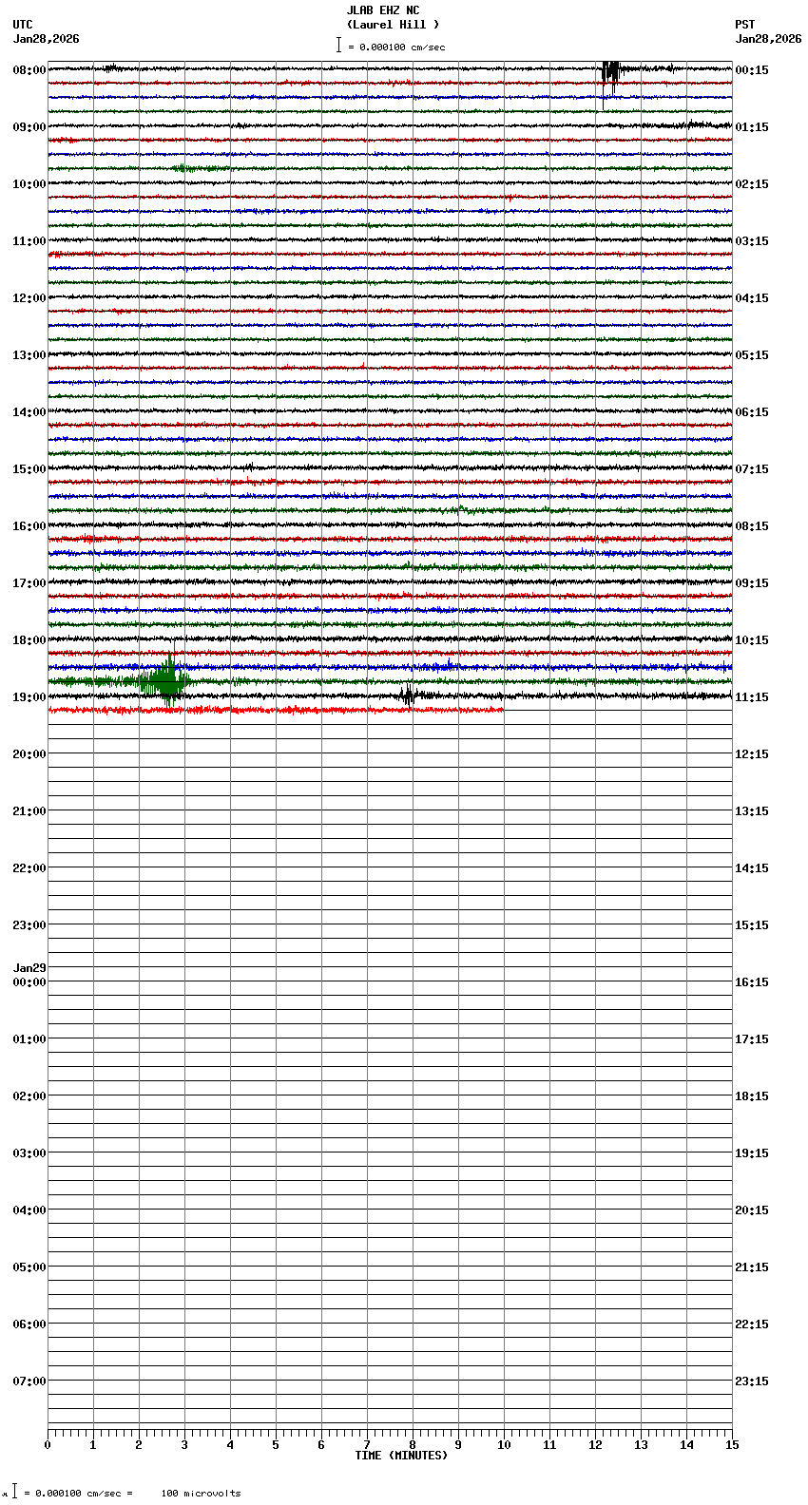Click the UTC header label
This screenshot has width=808, height=1505.
pos(23,25)
